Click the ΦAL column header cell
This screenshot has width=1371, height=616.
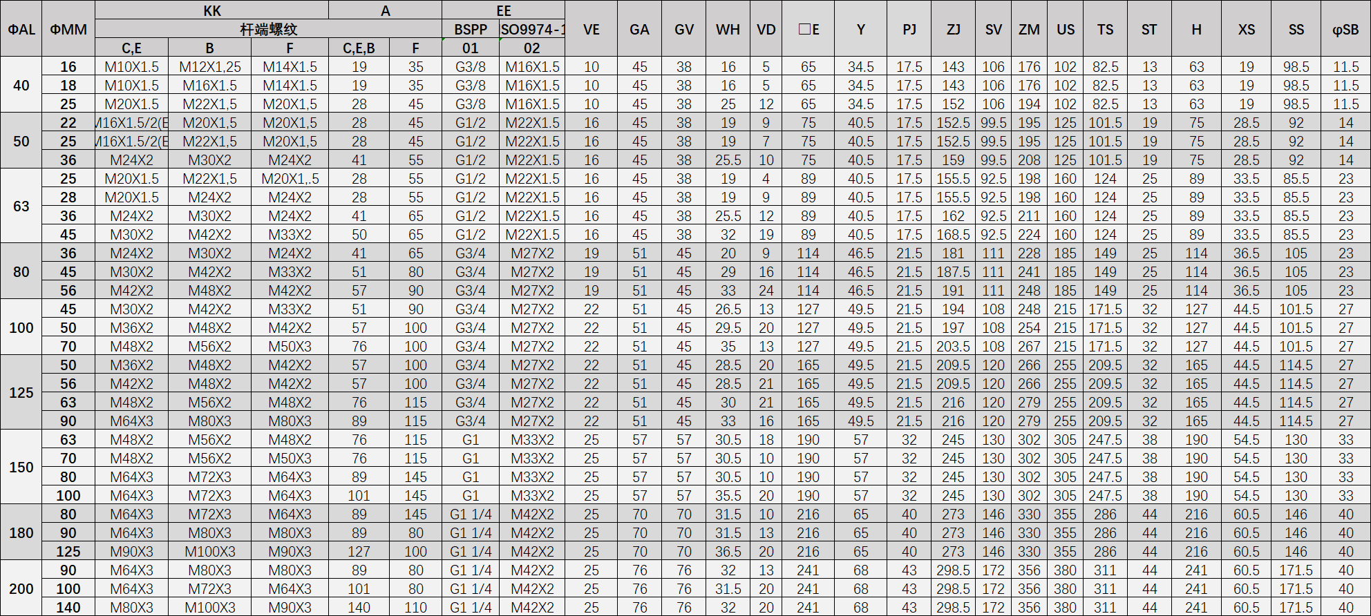point(21,29)
